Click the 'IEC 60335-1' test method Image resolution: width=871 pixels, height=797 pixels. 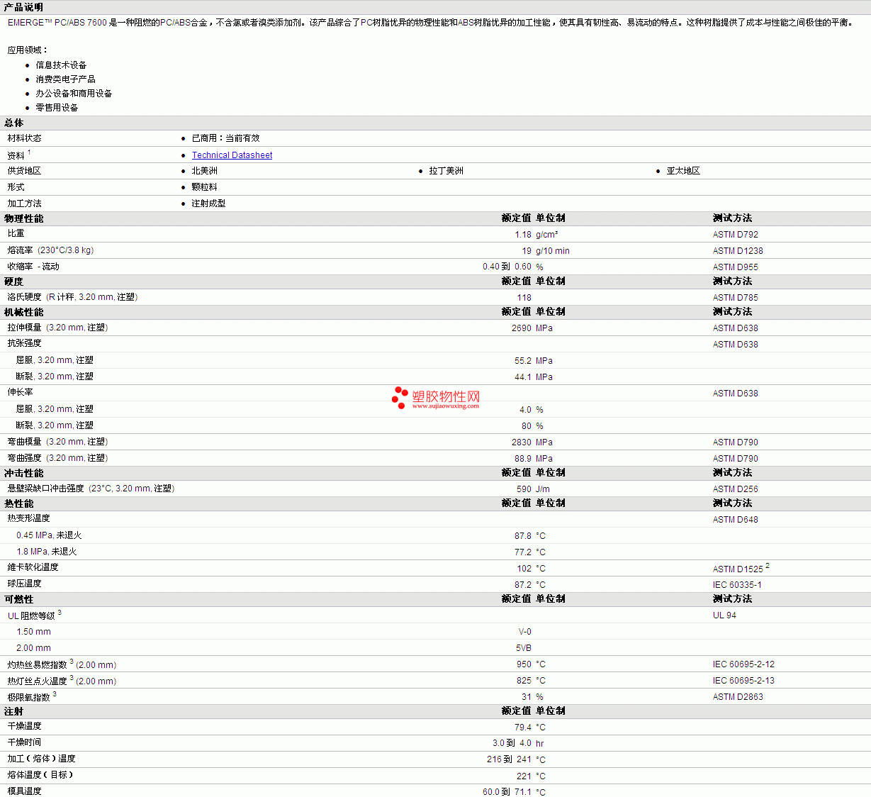737,585
